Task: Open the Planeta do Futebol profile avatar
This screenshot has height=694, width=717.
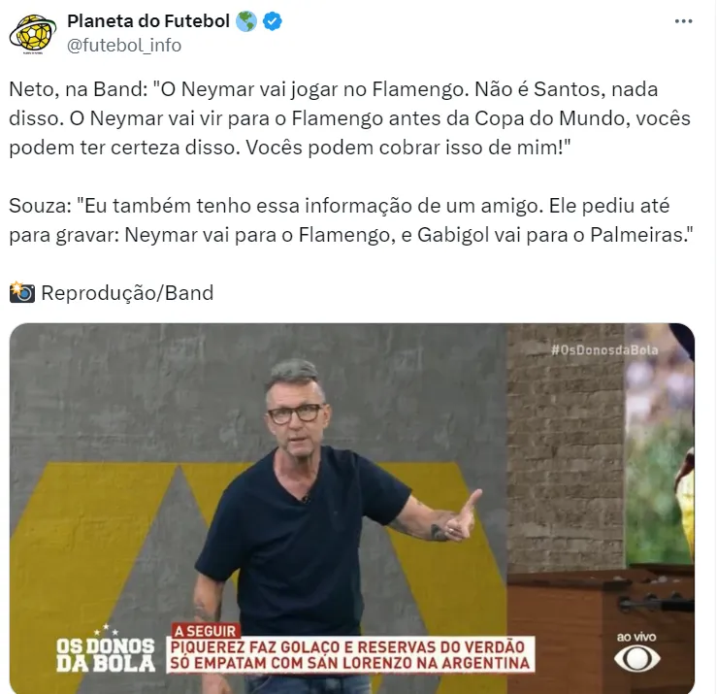Action: pos(32,33)
